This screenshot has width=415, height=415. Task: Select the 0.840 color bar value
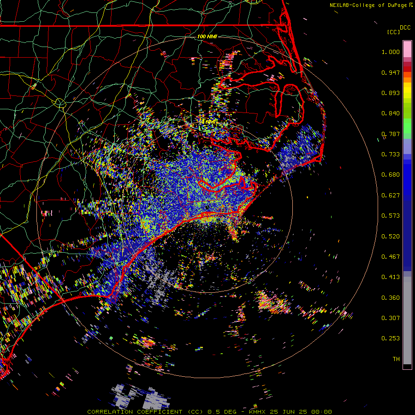point(391,113)
